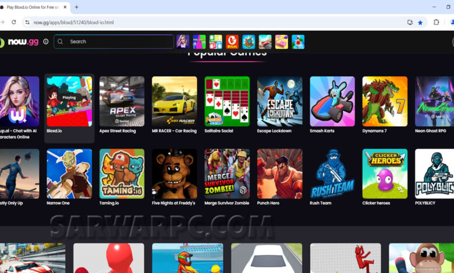Open Five Nights at Freddy's thumbnail
Screen dimensions: 454x273
click(175, 174)
